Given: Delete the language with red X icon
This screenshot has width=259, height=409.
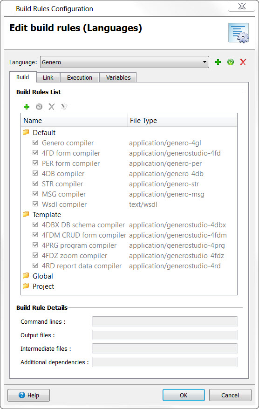Looking at the screenshot, I should click(x=243, y=62).
